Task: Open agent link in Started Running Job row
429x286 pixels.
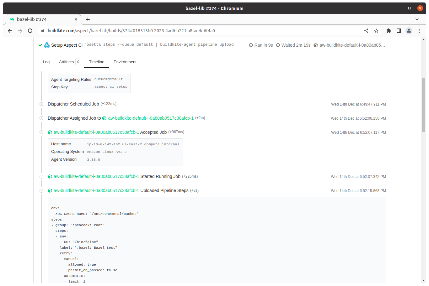Action: click(96, 176)
